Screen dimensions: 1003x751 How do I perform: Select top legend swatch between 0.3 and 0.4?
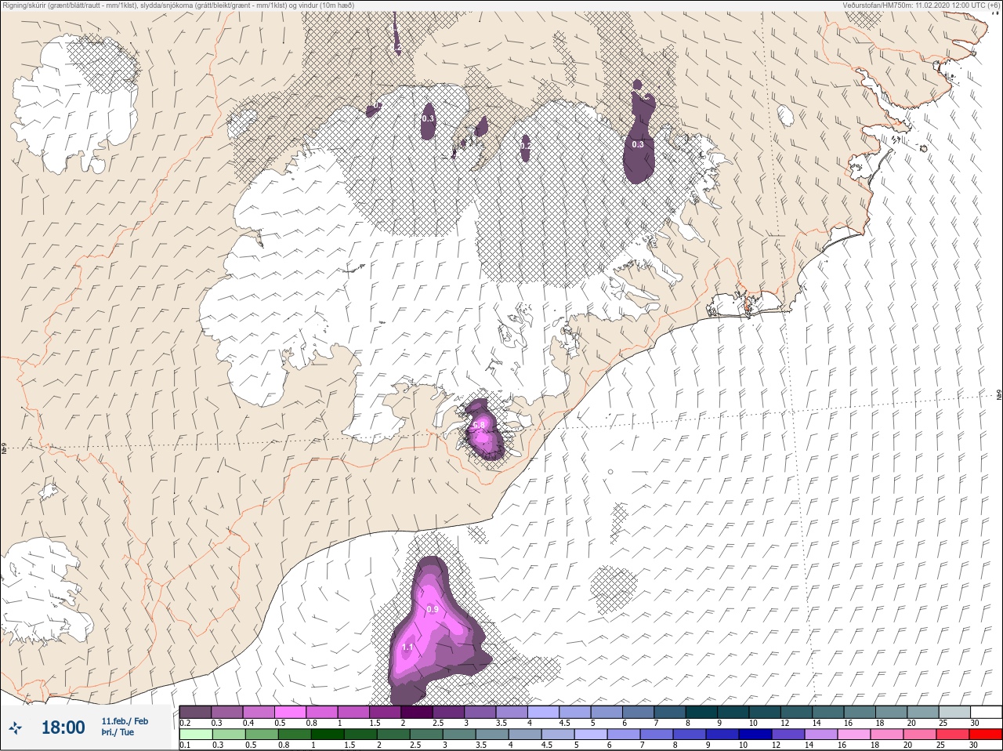coord(227,712)
